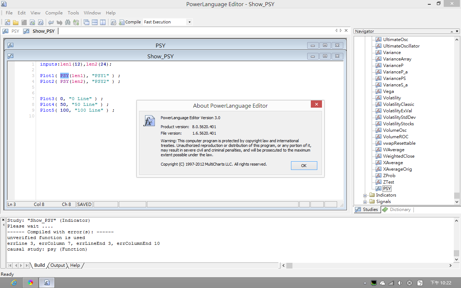Select VolumeOsc in the Navigator tree

point(395,130)
